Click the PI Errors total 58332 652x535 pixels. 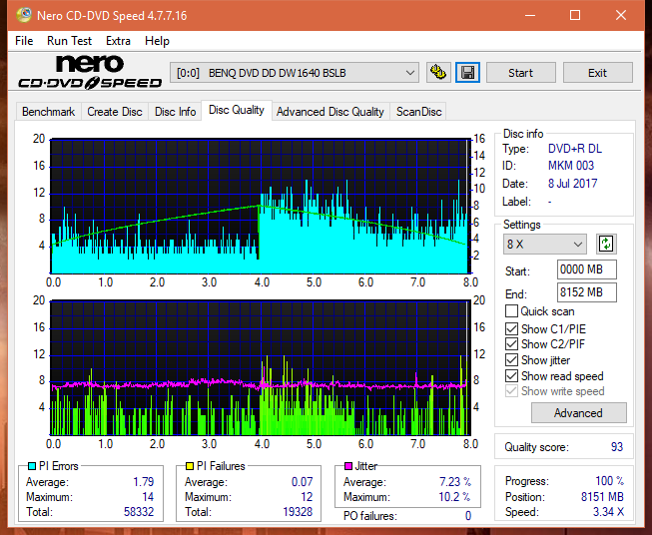tap(139, 511)
